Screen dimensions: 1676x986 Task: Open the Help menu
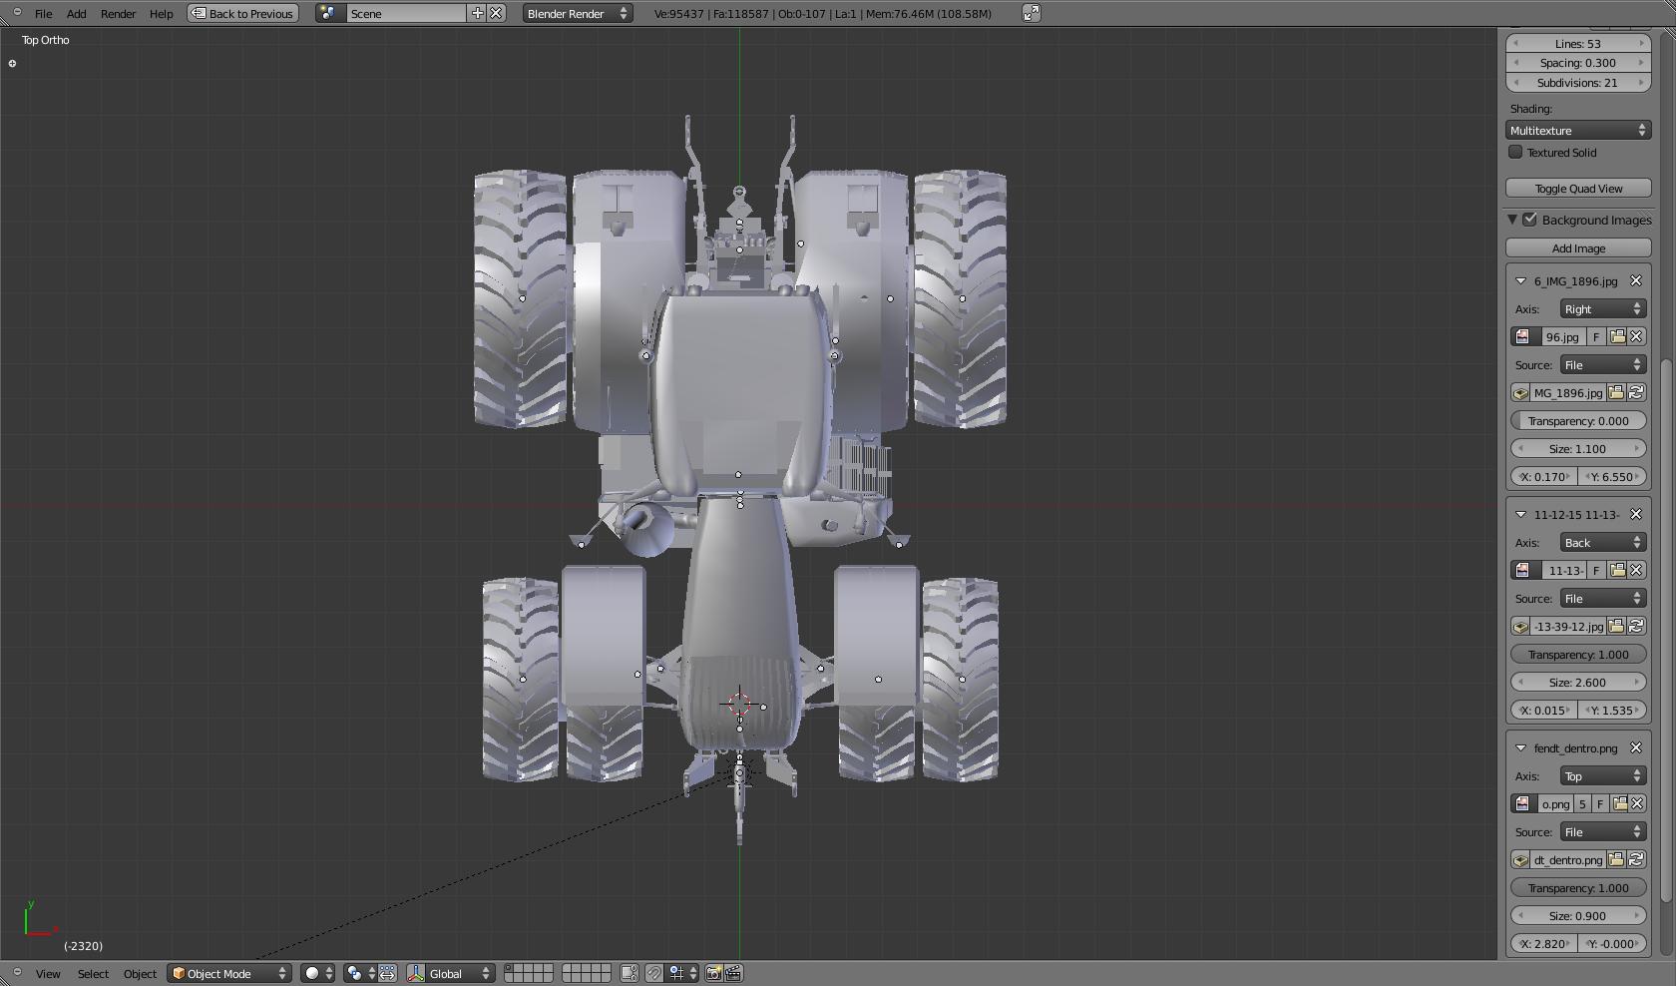pyautogui.click(x=161, y=14)
